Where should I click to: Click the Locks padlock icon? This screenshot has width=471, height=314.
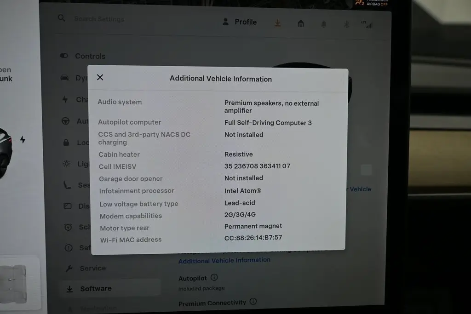(x=66, y=143)
